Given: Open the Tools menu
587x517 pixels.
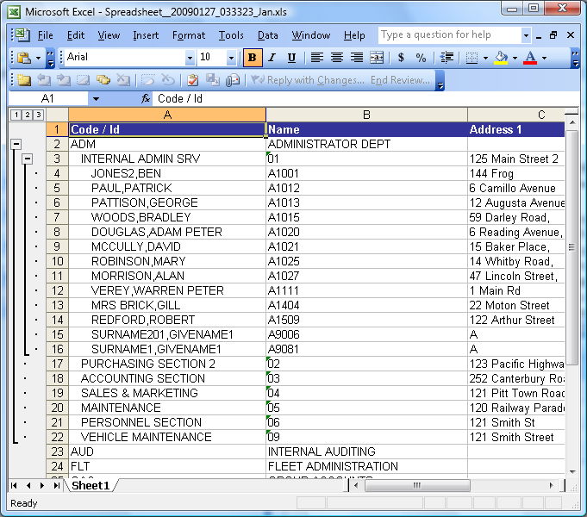Looking at the screenshot, I should click(231, 35).
